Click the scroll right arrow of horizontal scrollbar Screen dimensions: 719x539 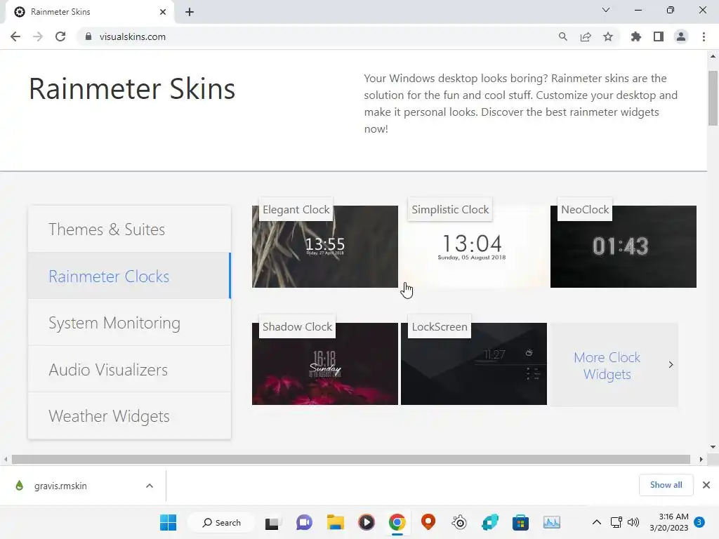click(x=701, y=459)
